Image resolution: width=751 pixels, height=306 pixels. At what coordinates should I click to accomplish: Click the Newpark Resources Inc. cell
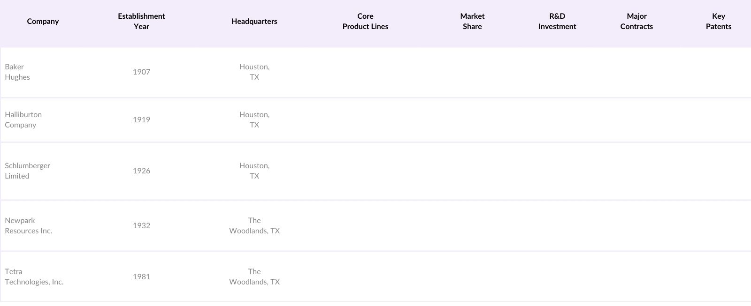pos(28,226)
